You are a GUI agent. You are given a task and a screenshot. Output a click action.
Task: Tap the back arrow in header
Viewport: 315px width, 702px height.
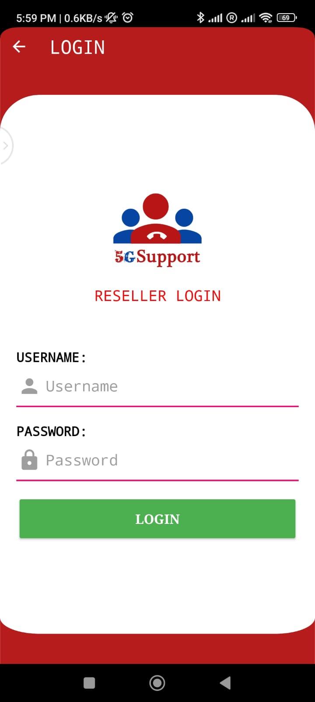19,47
